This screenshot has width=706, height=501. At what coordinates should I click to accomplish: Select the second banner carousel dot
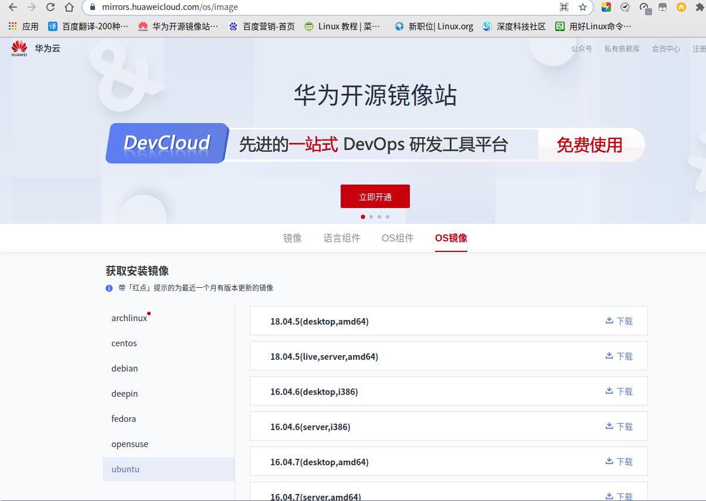click(x=371, y=217)
